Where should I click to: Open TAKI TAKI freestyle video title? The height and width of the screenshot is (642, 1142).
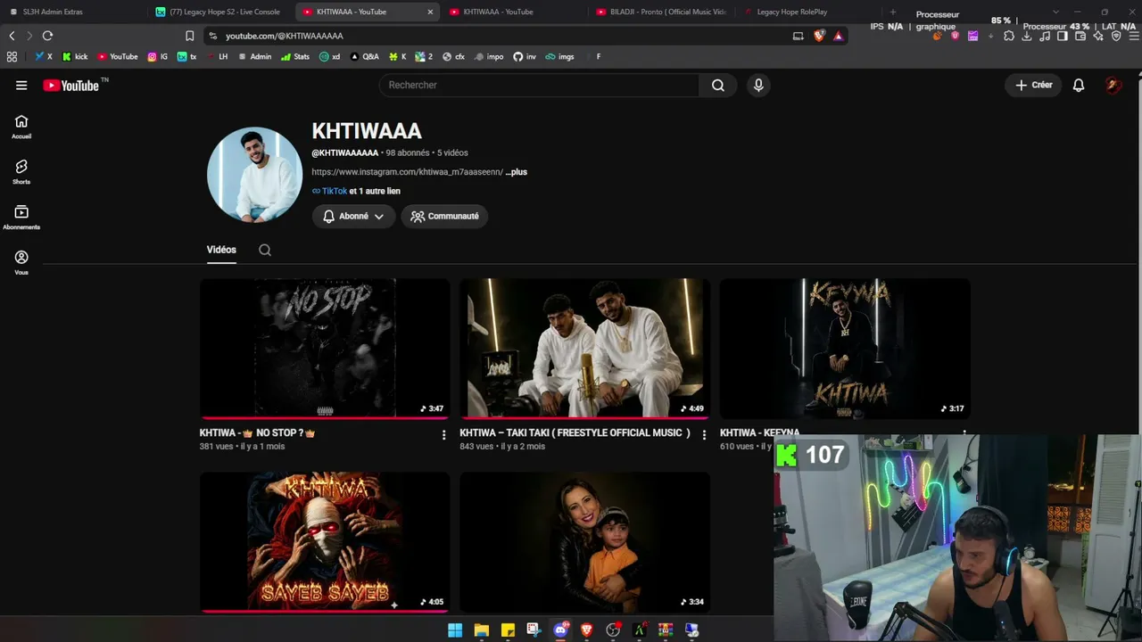[x=575, y=433]
